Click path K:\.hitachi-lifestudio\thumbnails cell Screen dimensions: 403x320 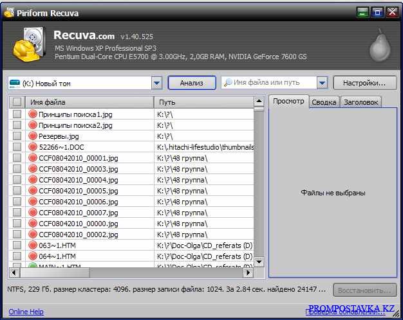[205, 147]
